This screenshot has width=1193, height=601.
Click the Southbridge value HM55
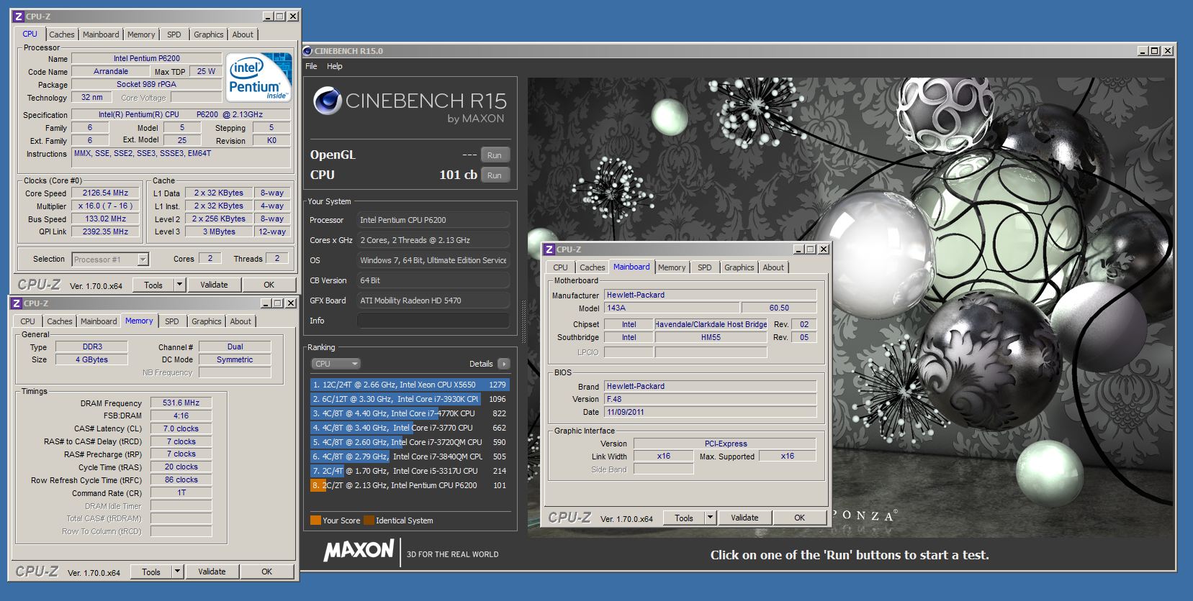coord(711,337)
